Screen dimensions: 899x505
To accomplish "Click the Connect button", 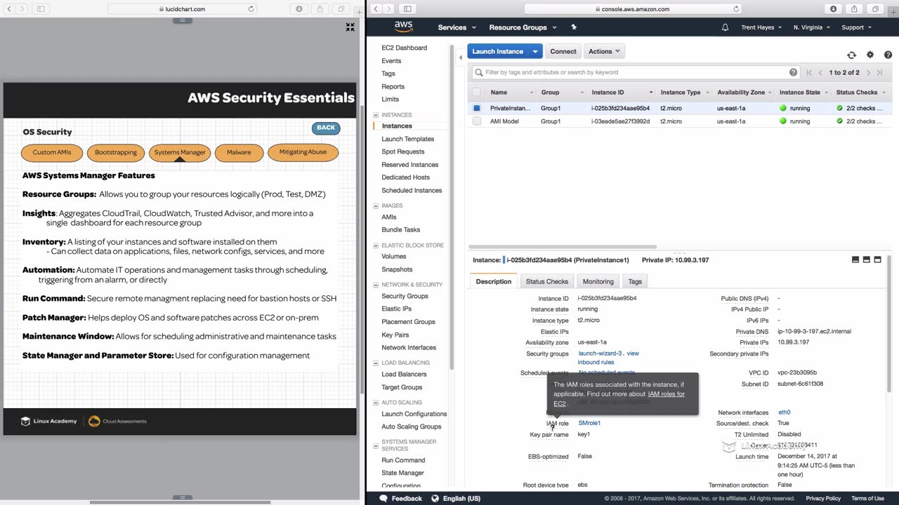I will [563, 51].
